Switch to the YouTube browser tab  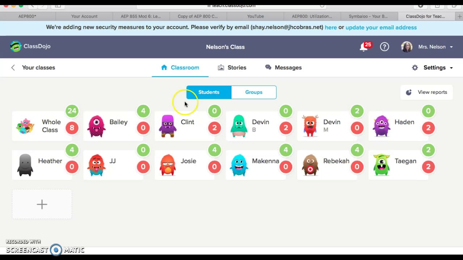[x=255, y=16]
